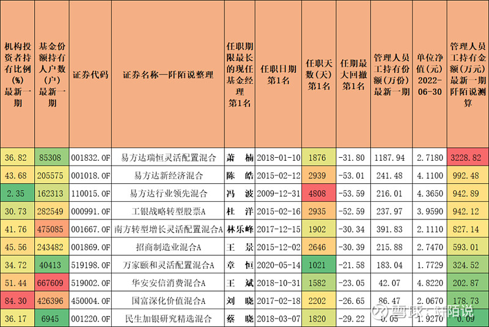Select the holder count cell 475085
Viewport: 489px width, 327px height.
(x=52, y=229)
